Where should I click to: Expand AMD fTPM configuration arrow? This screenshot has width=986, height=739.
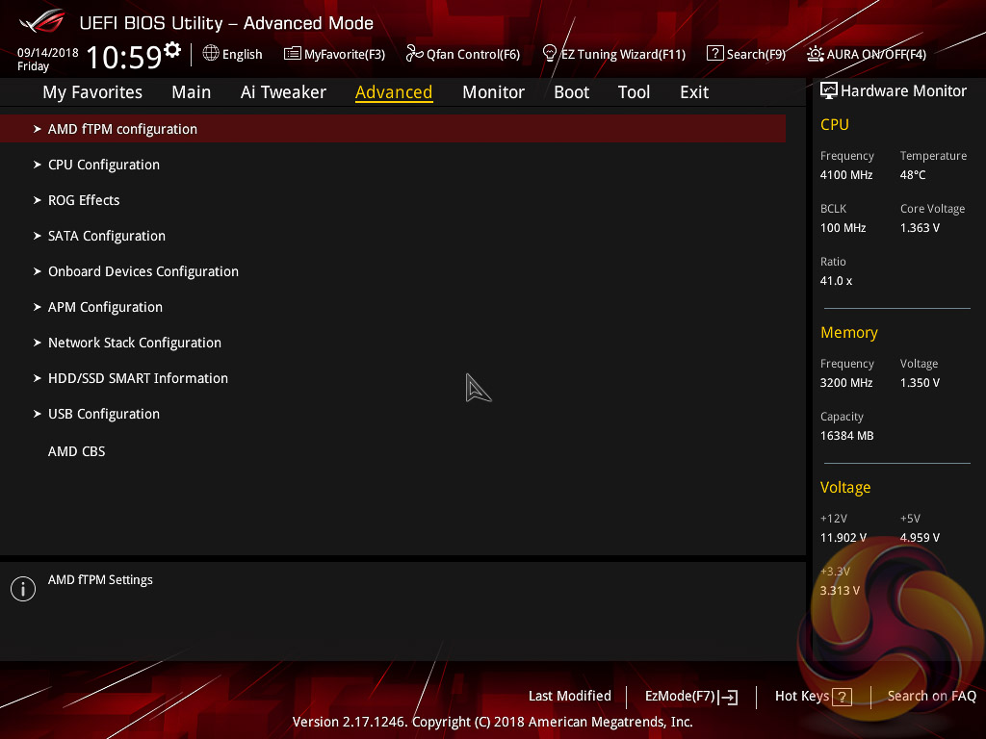coord(38,129)
